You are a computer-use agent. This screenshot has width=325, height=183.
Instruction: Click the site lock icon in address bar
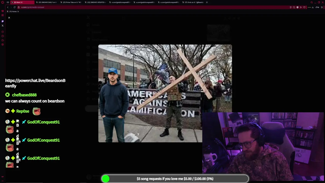(19, 7)
